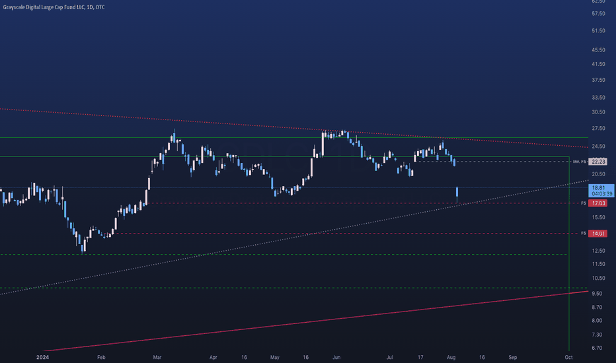Click the Sep label on time axis
The height and width of the screenshot is (363, 616).
pyautogui.click(x=513, y=357)
